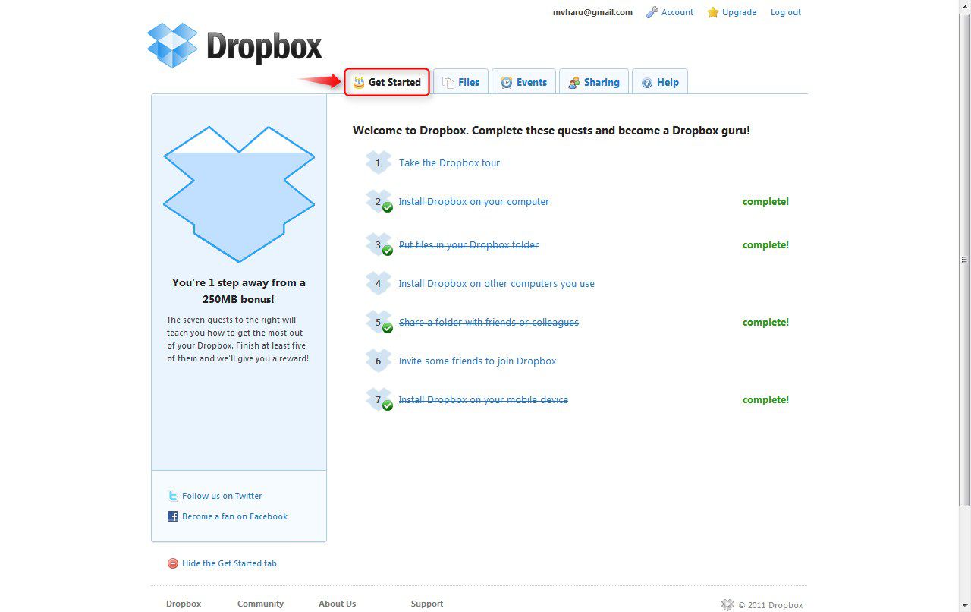
Task: Switch to the Files tab
Action: tap(460, 82)
